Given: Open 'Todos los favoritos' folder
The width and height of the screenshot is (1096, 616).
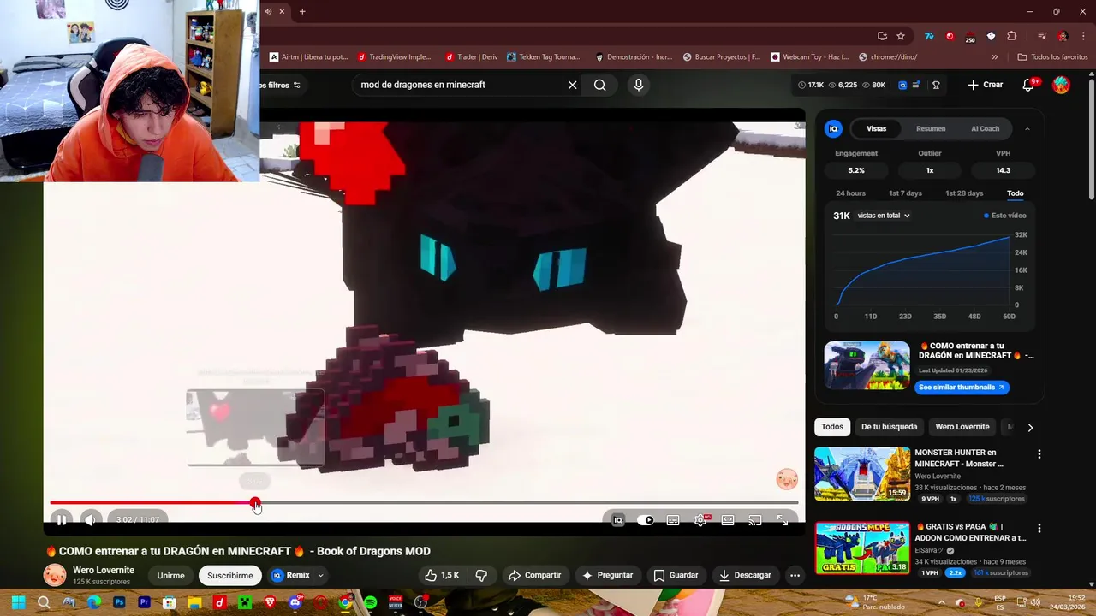Looking at the screenshot, I should 1052,57.
